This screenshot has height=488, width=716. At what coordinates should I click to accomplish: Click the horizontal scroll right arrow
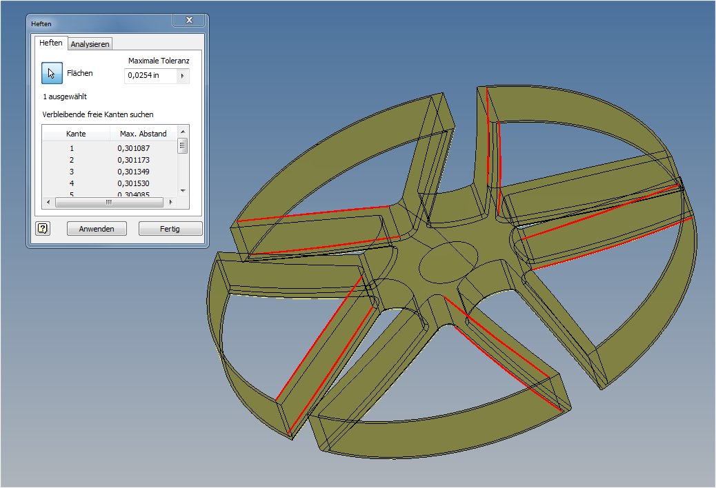170,202
